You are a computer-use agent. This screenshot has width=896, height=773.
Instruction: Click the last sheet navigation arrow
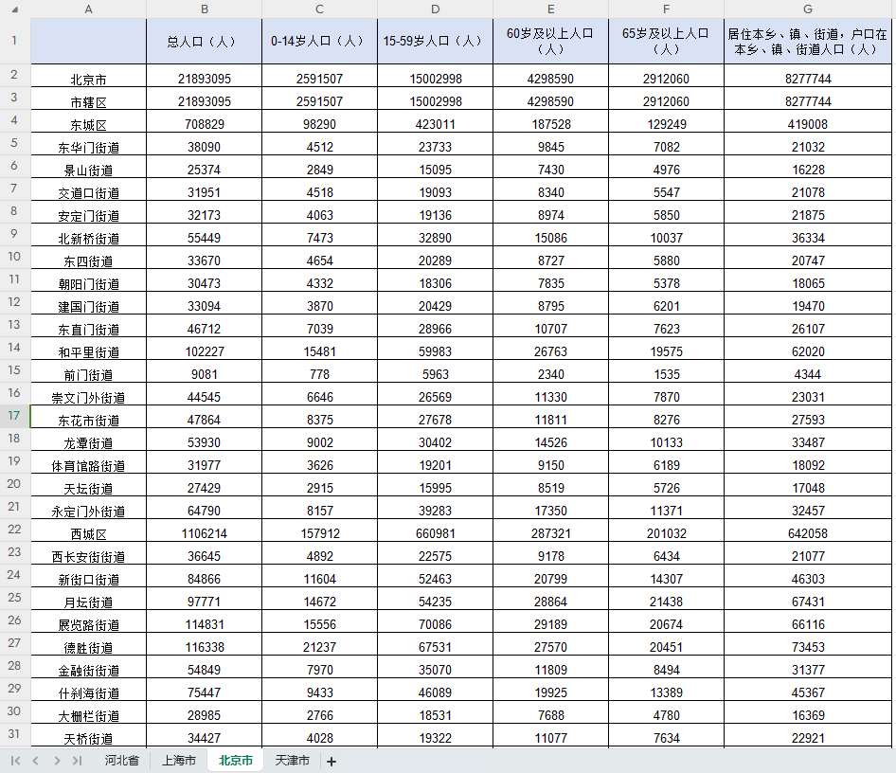click(77, 761)
